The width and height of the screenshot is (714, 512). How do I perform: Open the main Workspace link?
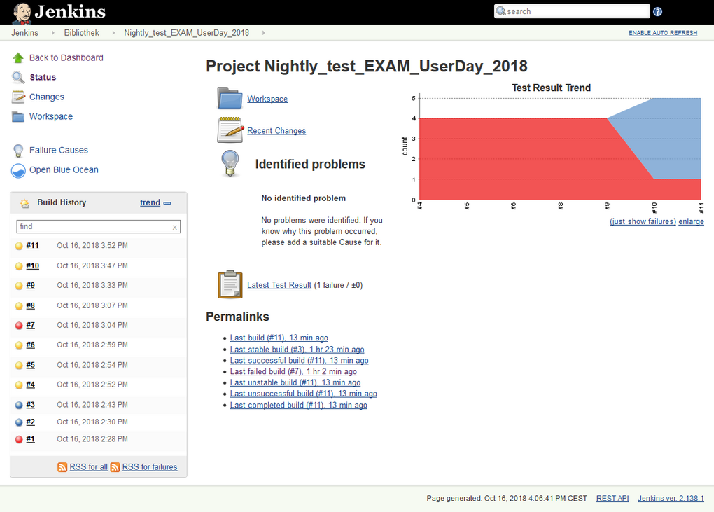tap(267, 99)
